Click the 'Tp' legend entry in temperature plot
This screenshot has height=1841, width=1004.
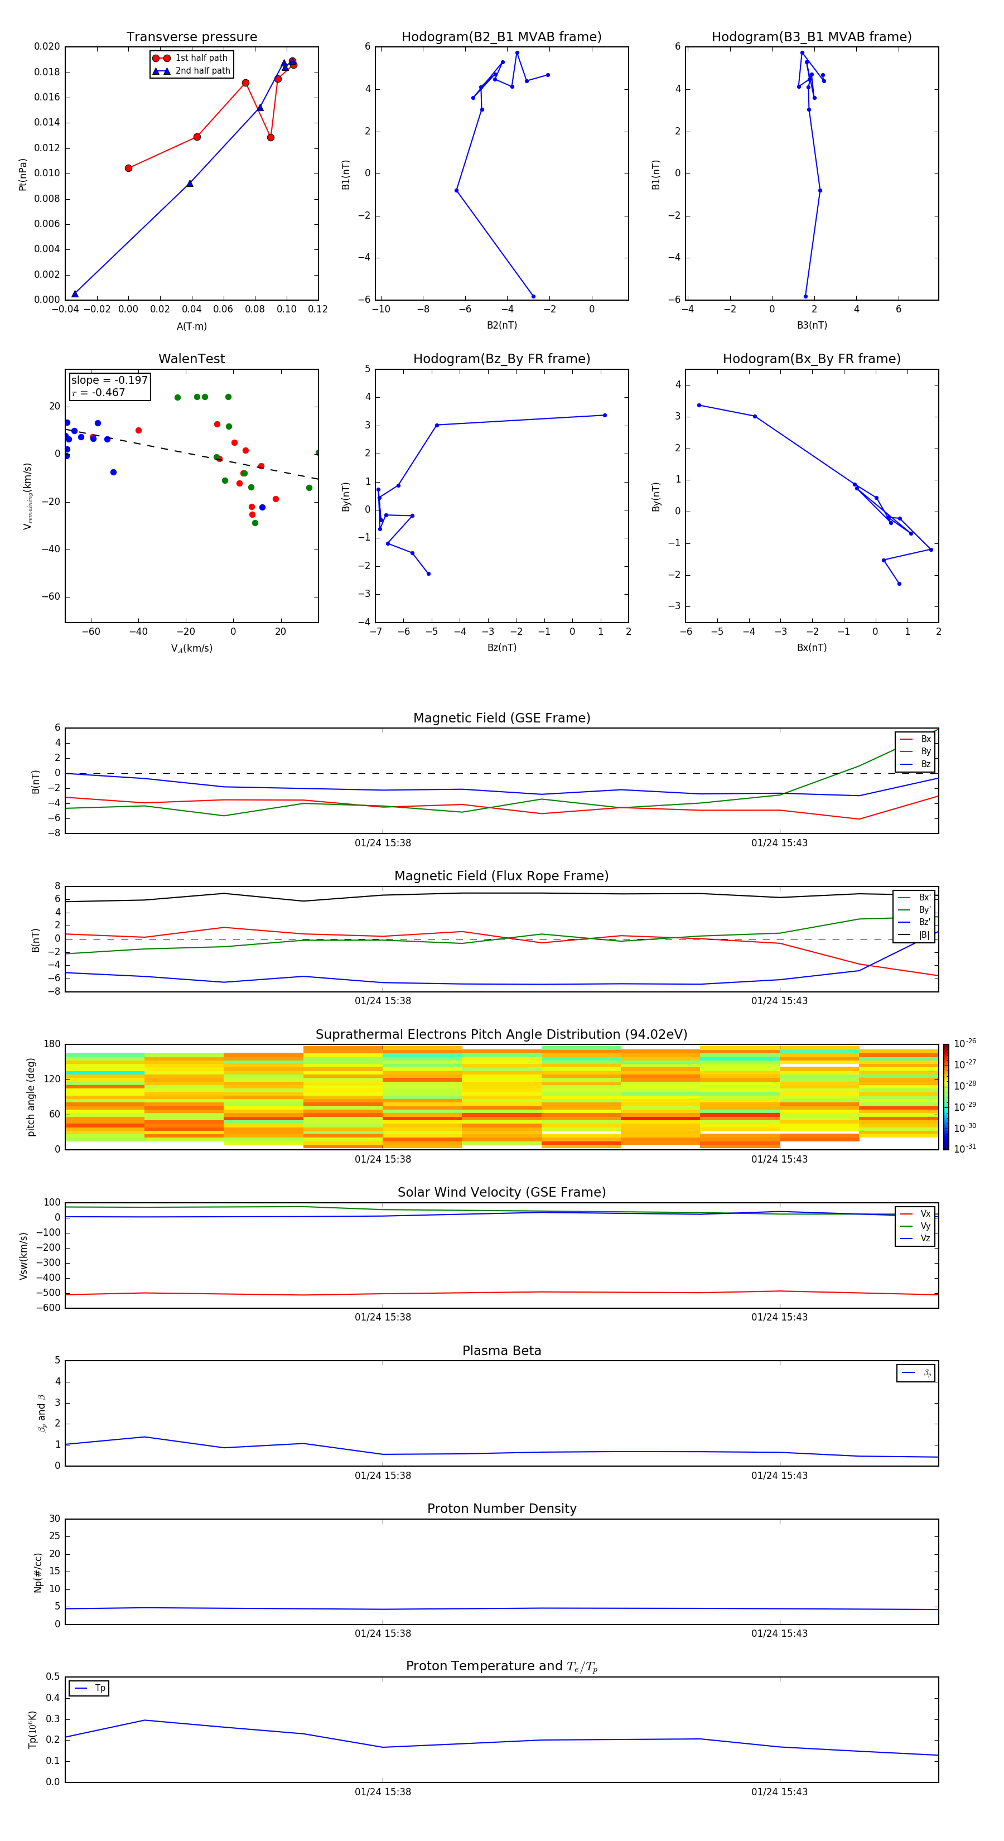tap(89, 1688)
